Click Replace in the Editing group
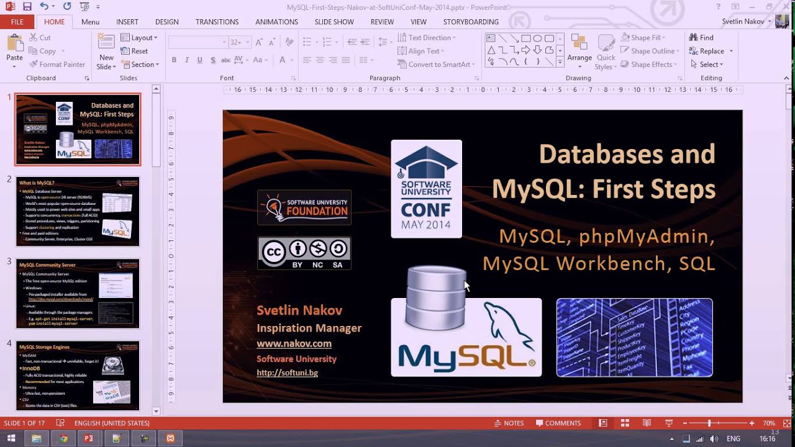The height and width of the screenshot is (447, 795). click(x=711, y=51)
